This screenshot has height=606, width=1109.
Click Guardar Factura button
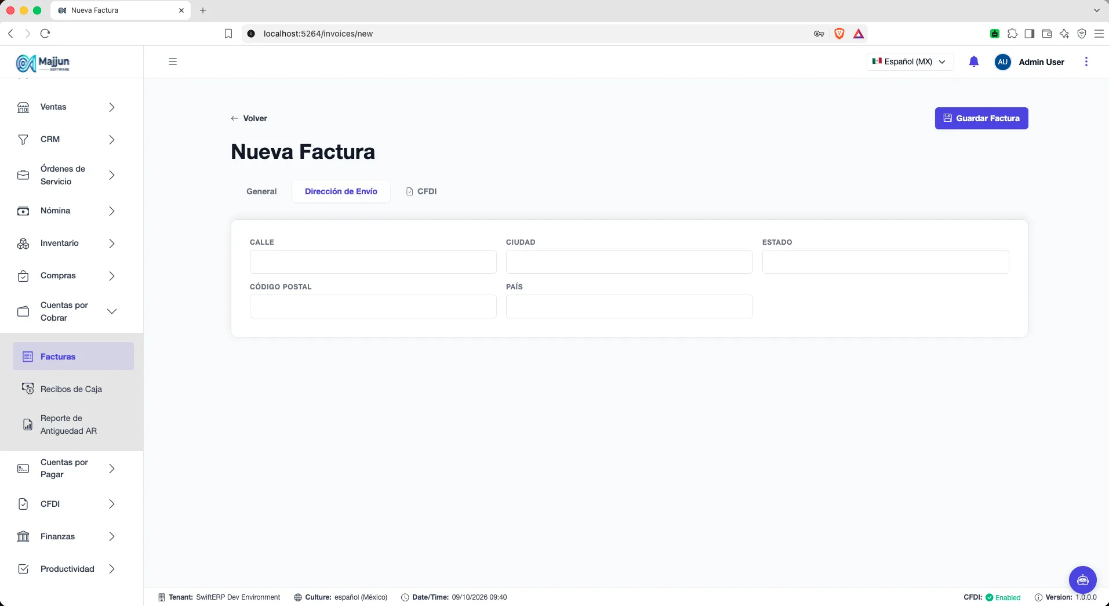click(x=981, y=118)
